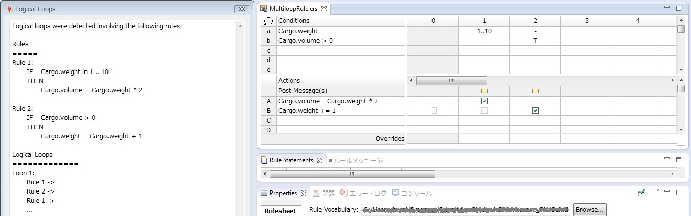Image resolution: width=691 pixels, height=216 pixels.
Task: Toggle action B checkbox in column 0
Action: [x=433, y=111]
